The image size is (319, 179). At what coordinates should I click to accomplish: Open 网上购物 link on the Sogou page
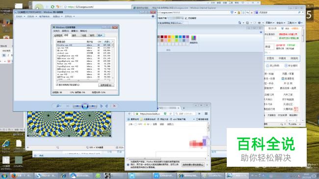[272, 66]
